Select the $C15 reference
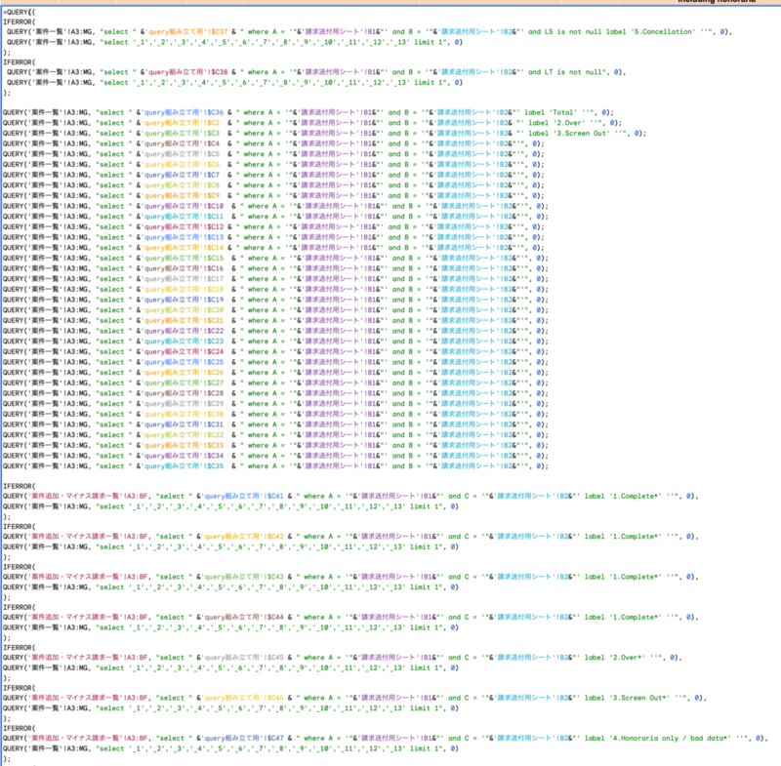Screen dimensions: 781x766 click(x=213, y=259)
